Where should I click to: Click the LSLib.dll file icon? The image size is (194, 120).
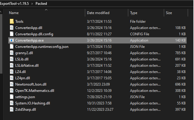point(12,59)
